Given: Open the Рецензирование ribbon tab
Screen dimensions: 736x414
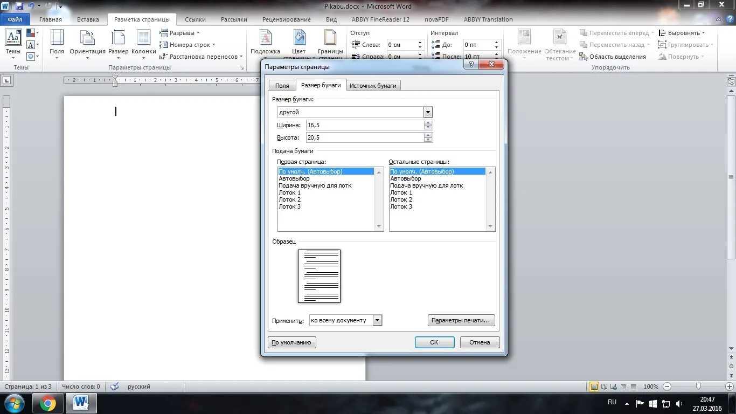Looking at the screenshot, I should pos(287,19).
